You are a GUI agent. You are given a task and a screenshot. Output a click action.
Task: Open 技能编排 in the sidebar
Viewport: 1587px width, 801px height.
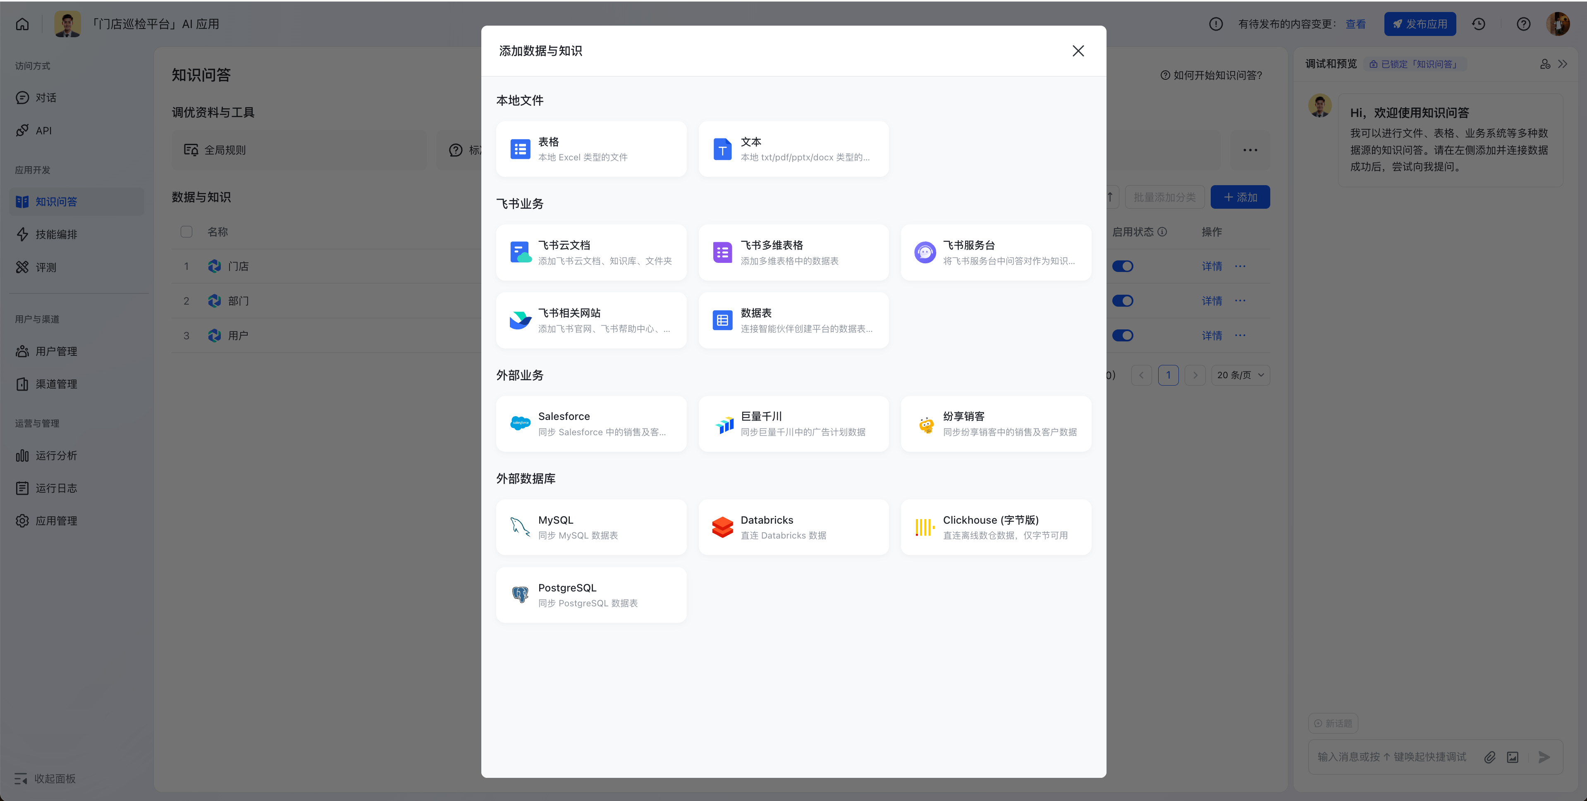[77, 234]
